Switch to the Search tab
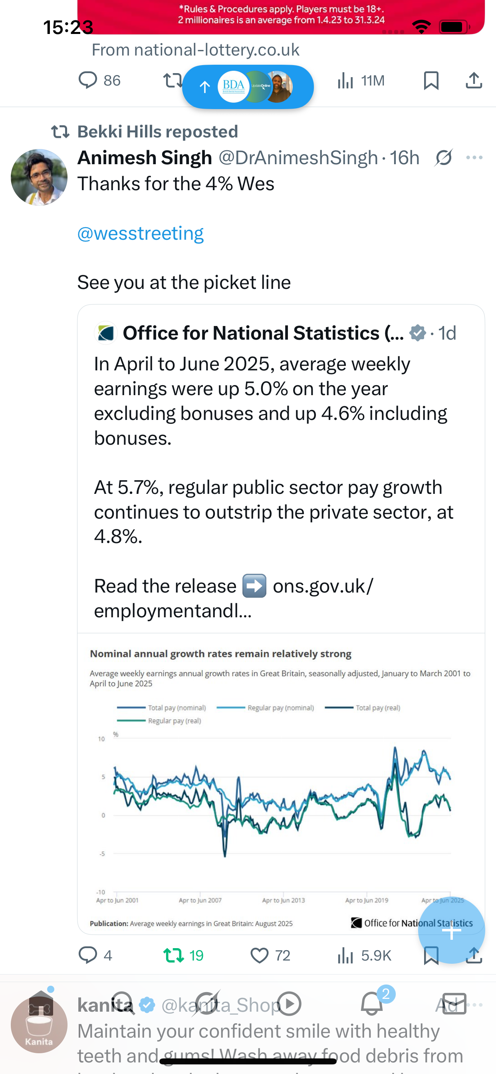 tap(123, 1004)
